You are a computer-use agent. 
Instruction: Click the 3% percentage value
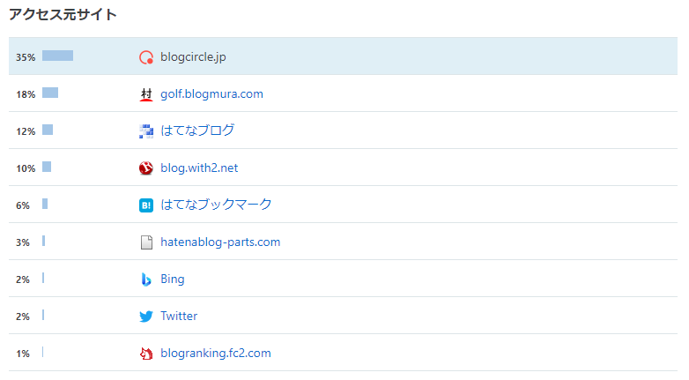pyautogui.click(x=23, y=242)
